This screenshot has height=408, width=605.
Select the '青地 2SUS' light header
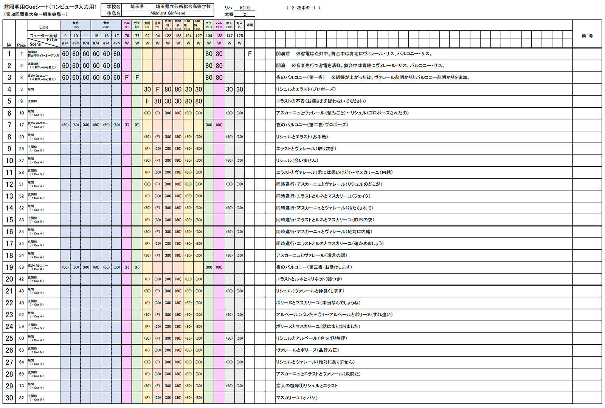106,25
